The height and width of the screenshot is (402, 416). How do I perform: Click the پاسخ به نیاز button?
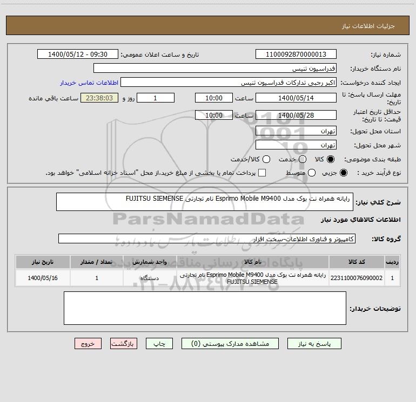(314, 344)
